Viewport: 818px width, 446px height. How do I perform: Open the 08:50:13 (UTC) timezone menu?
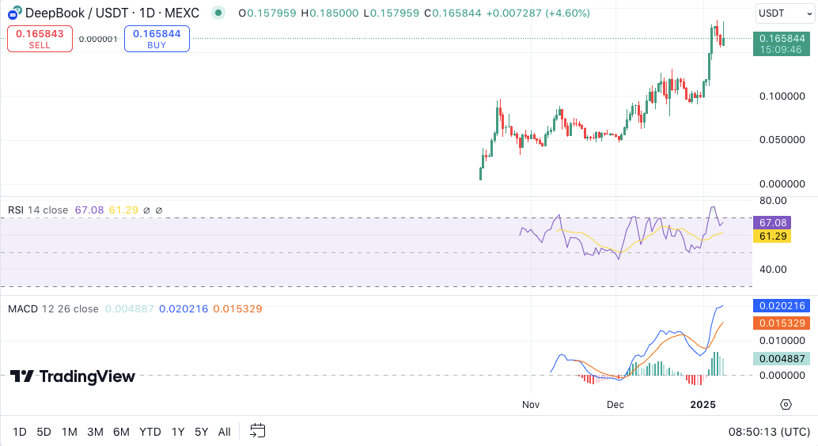coord(769,432)
